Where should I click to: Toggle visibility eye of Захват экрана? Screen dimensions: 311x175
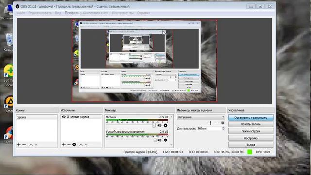pyautogui.click(x=64, y=117)
